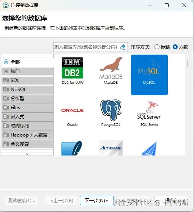Select the blue crystal database icon
194x212 pixels.
149,148
